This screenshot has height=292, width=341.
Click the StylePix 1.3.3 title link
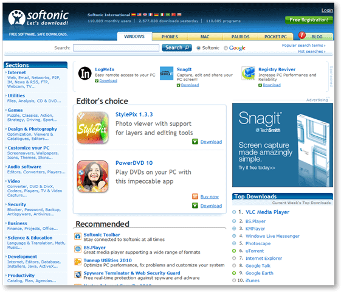pyautogui.click(x=134, y=114)
